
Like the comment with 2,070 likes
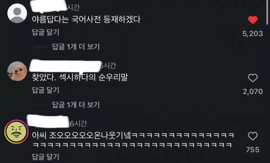(x=253, y=78)
